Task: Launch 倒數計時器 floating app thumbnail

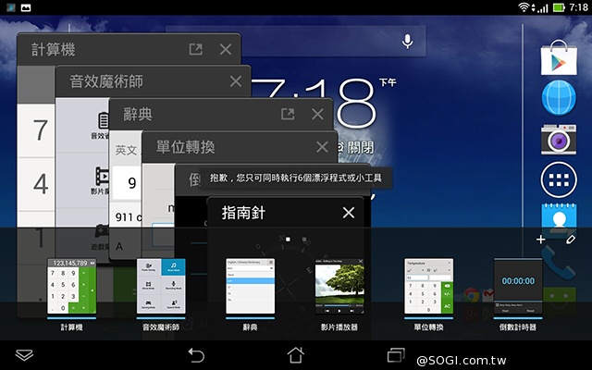Action: [x=518, y=286]
